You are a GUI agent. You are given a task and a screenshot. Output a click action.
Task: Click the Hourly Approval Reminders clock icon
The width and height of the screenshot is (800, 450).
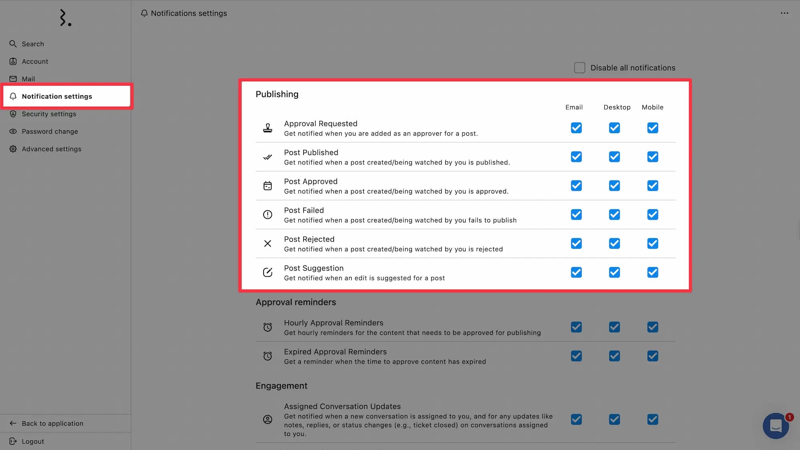tap(268, 327)
